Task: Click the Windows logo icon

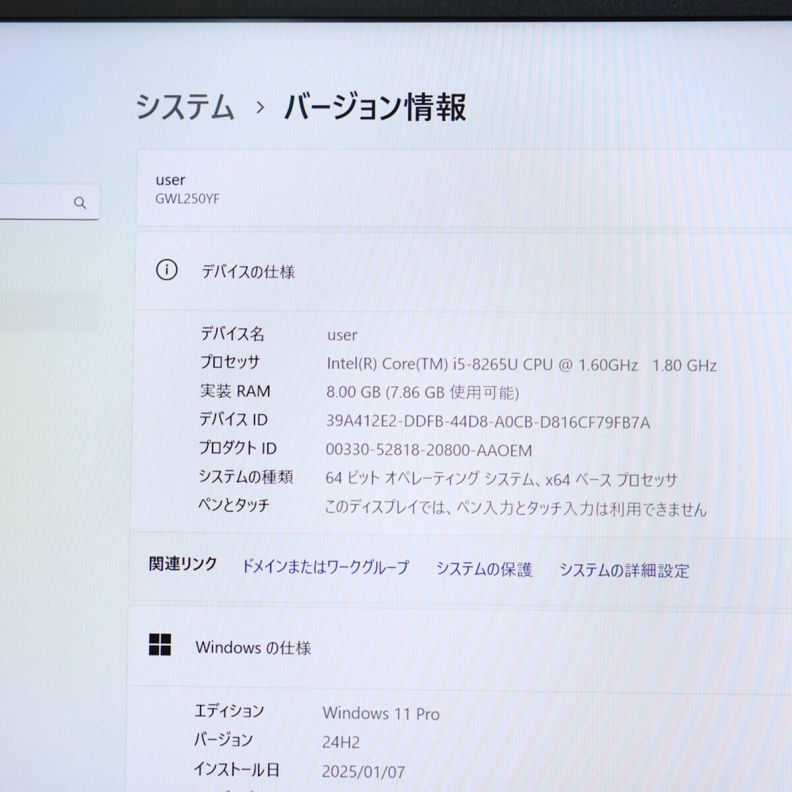Action: [x=160, y=645]
